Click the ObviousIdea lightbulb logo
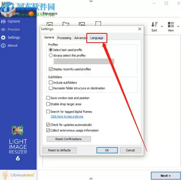This screenshot has height=180, width=183. point(5,175)
